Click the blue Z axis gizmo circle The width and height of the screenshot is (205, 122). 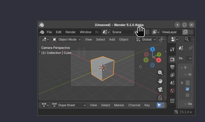coord(153,49)
